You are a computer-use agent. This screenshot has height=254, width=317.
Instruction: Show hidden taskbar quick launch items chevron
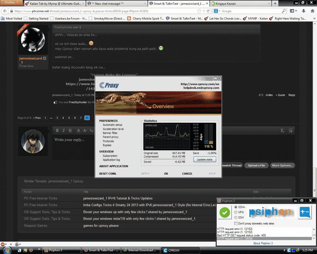coord(39,249)
